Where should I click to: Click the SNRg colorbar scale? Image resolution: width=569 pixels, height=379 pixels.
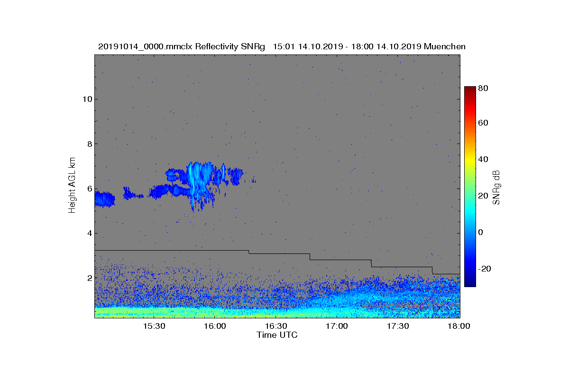pyautogui.click(x=470, y=187)
